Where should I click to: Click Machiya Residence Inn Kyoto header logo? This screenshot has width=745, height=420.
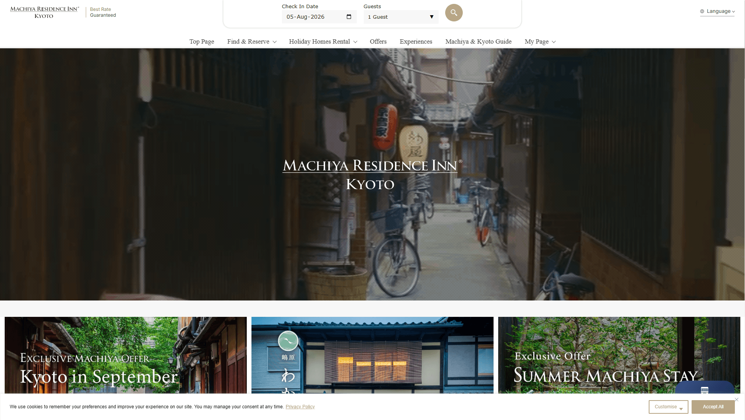coord(44,12)
